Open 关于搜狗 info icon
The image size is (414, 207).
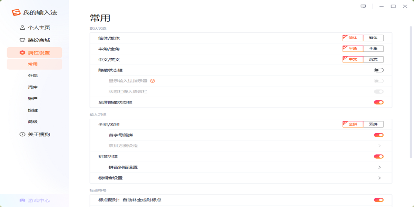coord(22,134)
